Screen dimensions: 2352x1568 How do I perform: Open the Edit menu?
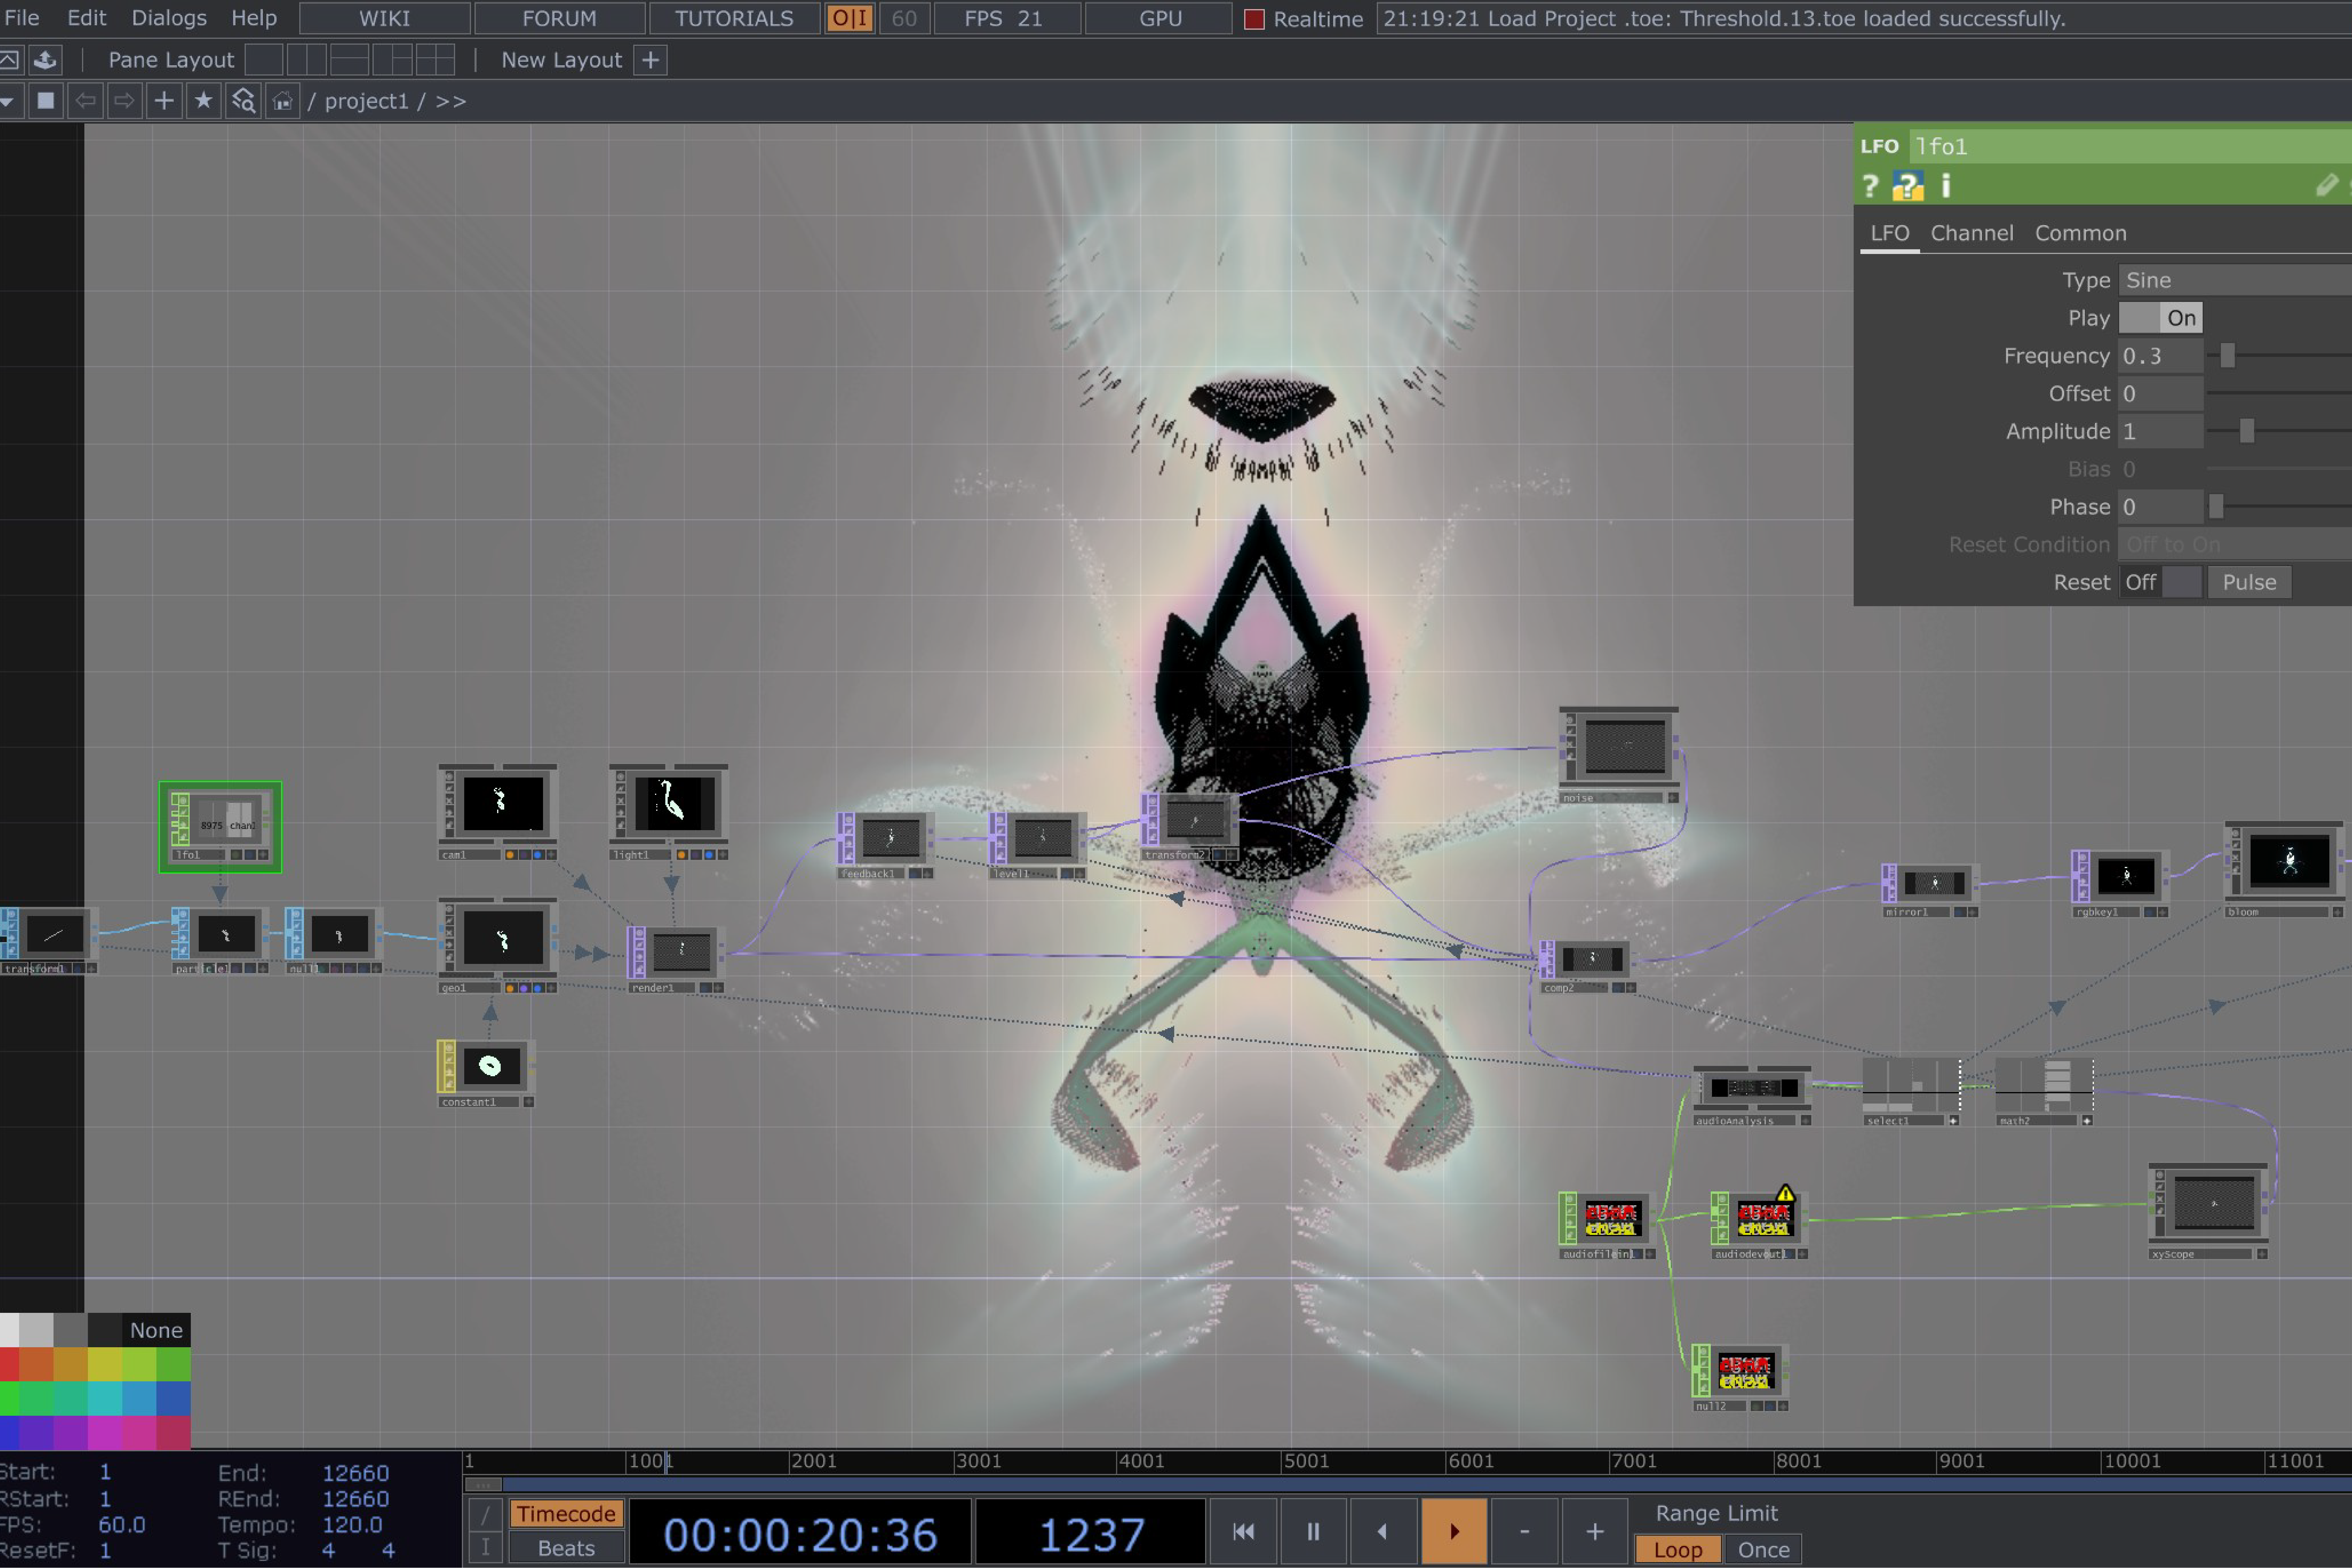tap(87, 18)
